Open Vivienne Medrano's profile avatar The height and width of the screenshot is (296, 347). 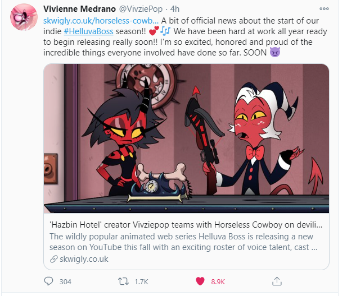pos(24,17)
